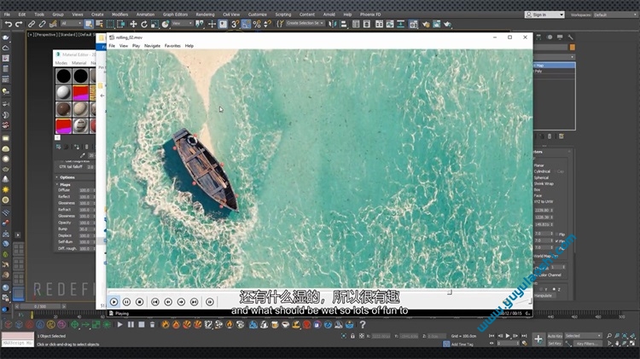Select the black material sphere slot
The height and width of the screenshot is (359, 640).
(x=64, y=76)
